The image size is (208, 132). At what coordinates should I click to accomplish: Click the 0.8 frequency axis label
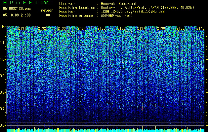click(x=3, y=92)
